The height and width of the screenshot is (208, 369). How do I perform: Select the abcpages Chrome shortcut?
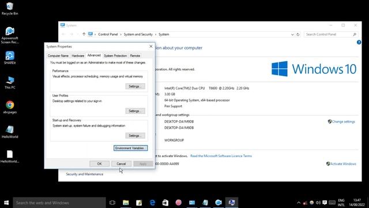tap(10, 107)
